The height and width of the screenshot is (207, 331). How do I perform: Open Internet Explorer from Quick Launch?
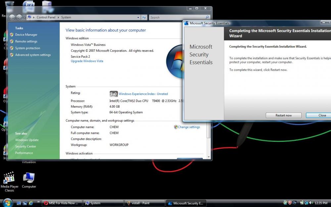click(31, 203)
